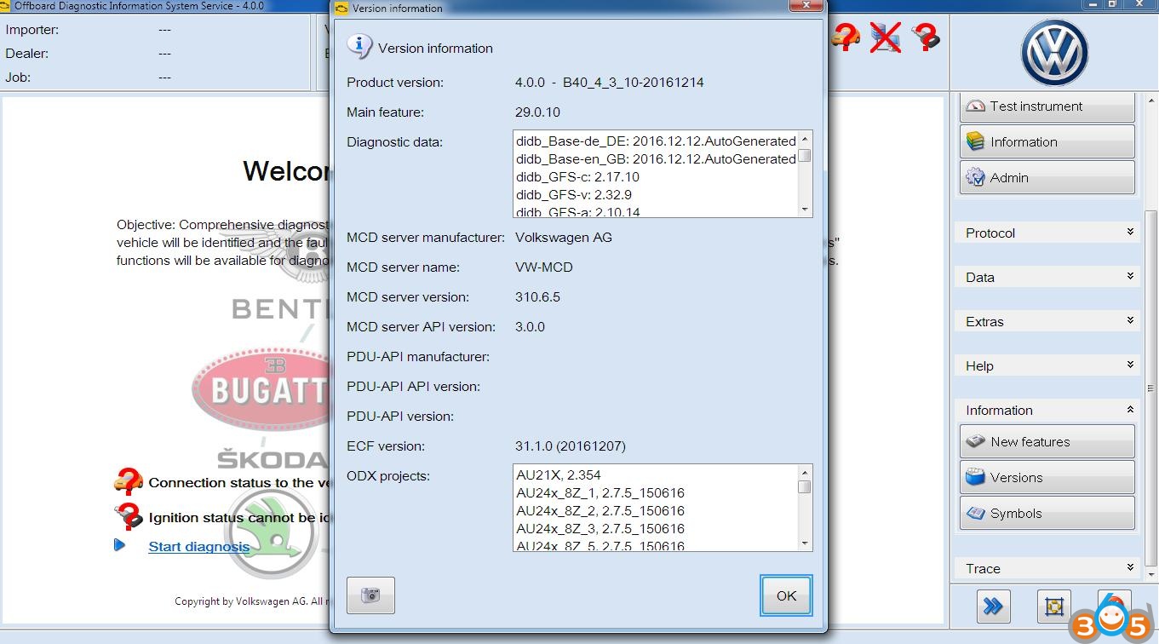1159x644 pixels.
Task: Expand the Trace section
Action: pyautogui.click(x=1048, y=568)
